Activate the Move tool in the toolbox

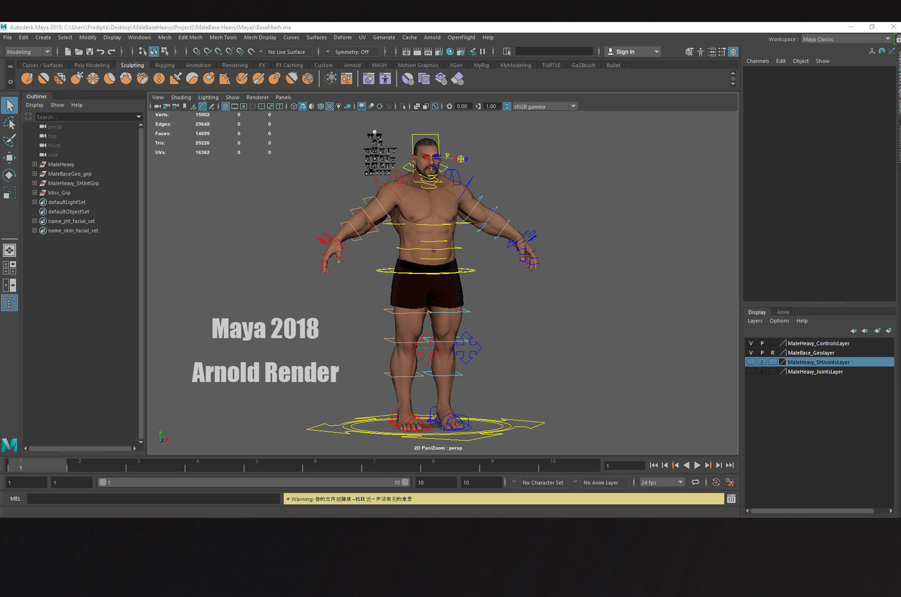(10, 158)
